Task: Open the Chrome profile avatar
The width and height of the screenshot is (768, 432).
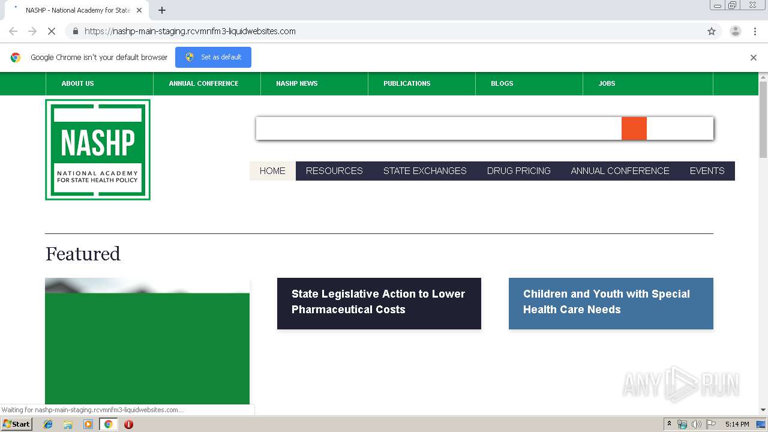Action: (x=735, y=31)
